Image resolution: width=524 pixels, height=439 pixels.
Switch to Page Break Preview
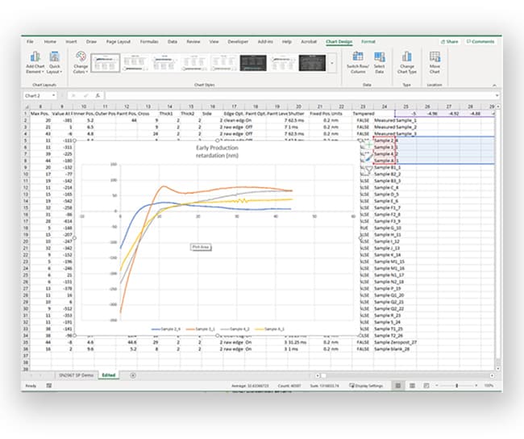click(426, 386)
